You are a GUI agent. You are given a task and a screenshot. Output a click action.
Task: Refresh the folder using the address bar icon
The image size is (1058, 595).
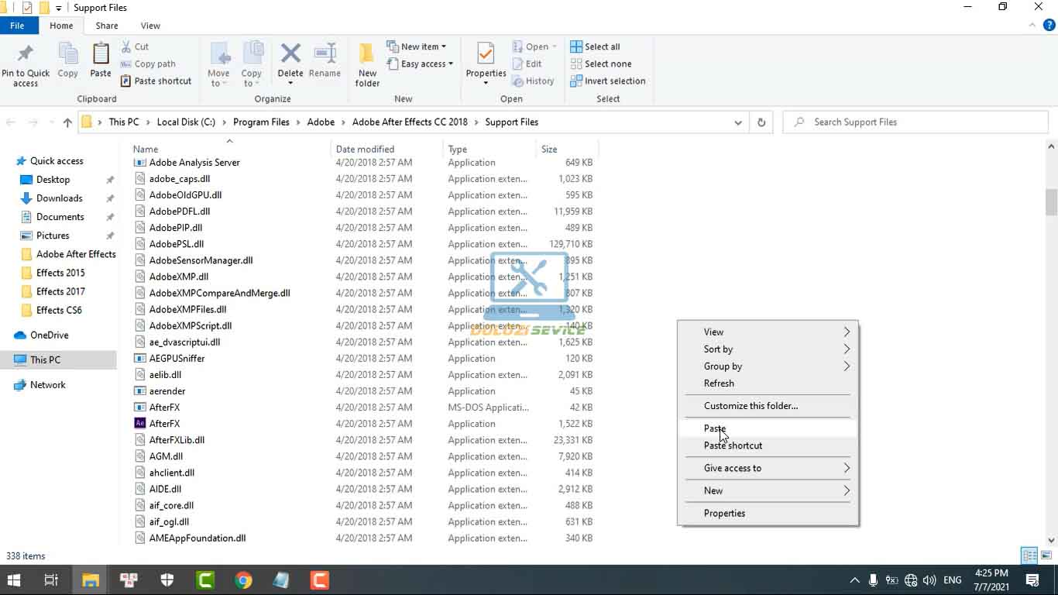761,122
